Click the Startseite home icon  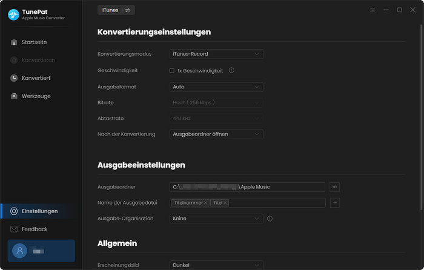(x=14, y=42)
